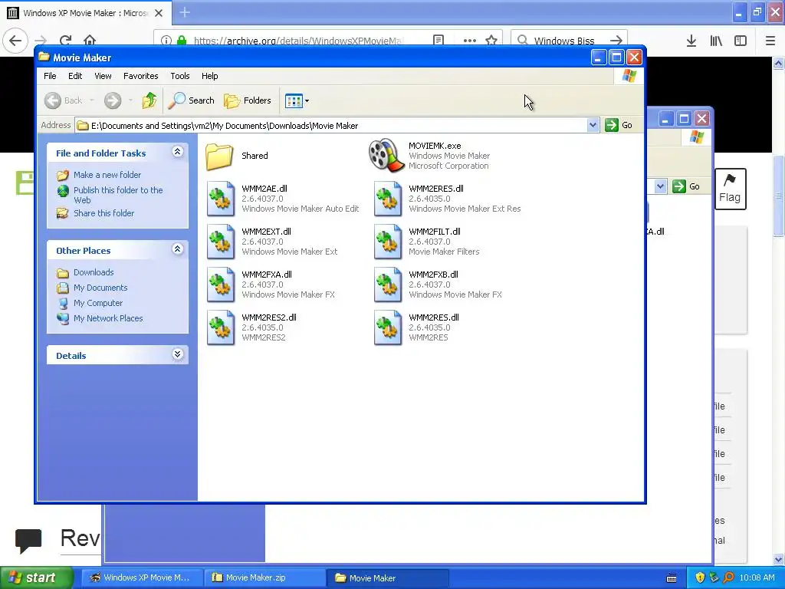Toggle the browser sidebar icon
Viewport: 785px width, 589px height.
point(741,41)
